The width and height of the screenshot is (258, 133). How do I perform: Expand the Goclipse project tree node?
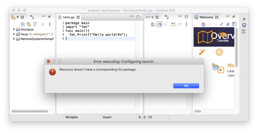point(14,29)
